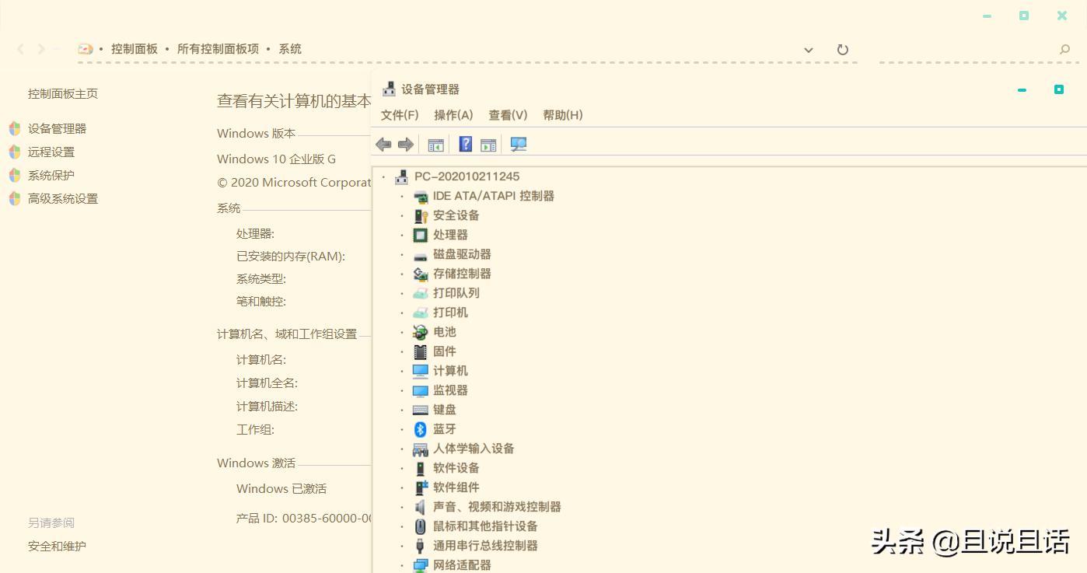Toggle the show/hide action pane toolbar icon
1087x573 pixels.
click(488, 145)
